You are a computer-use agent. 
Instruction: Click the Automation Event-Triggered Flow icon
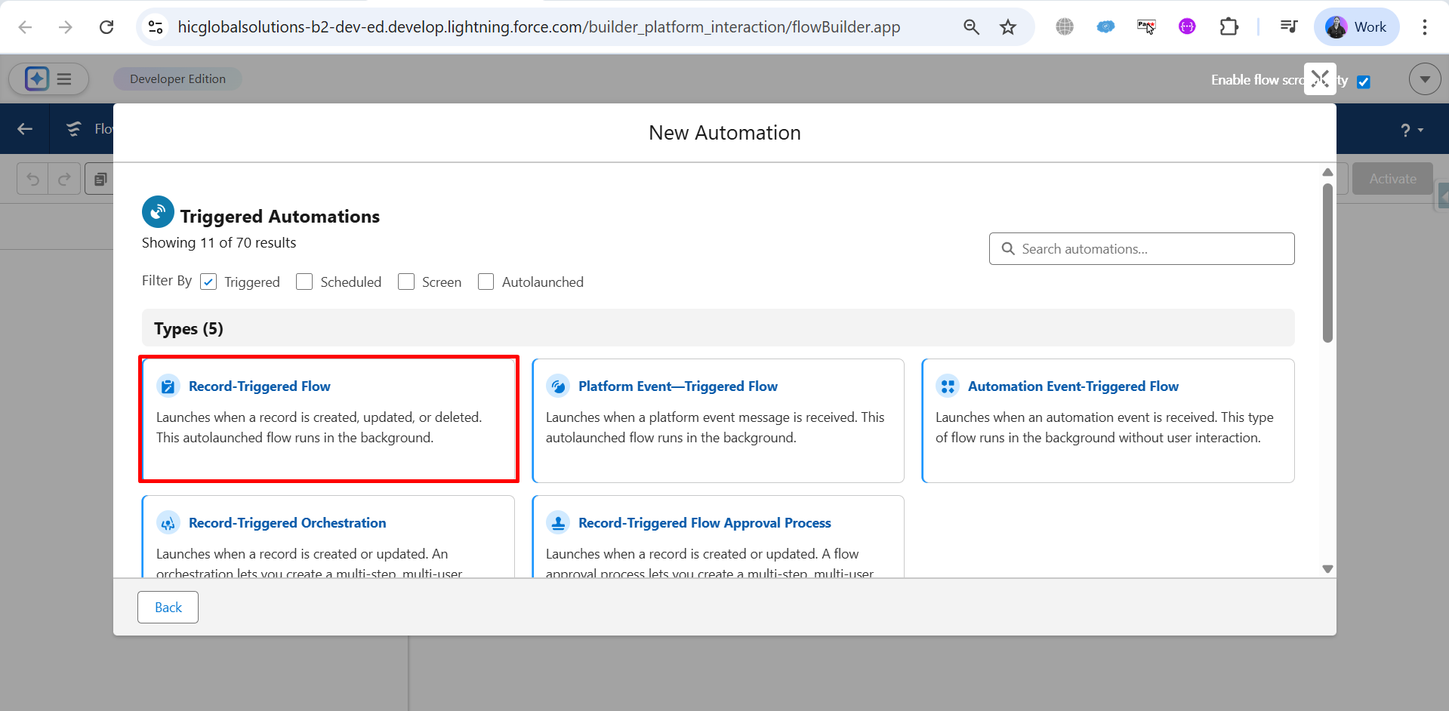948,386
